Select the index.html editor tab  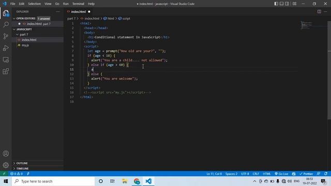[79, 11]
